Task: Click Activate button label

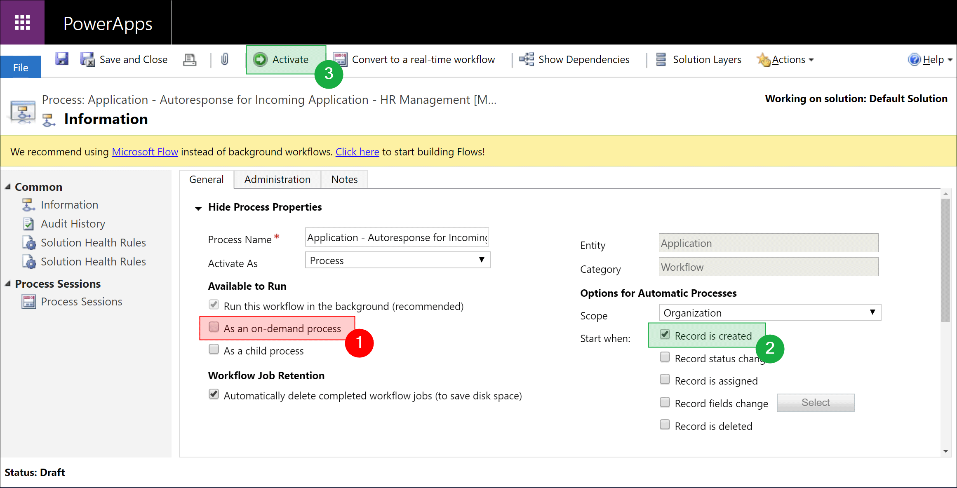Action: (290, 60)
